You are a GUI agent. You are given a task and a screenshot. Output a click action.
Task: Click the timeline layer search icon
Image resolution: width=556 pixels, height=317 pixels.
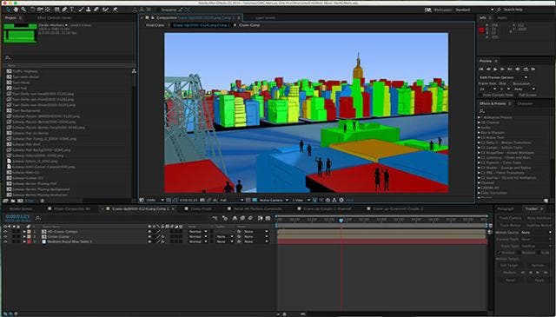tap(38, 218)
